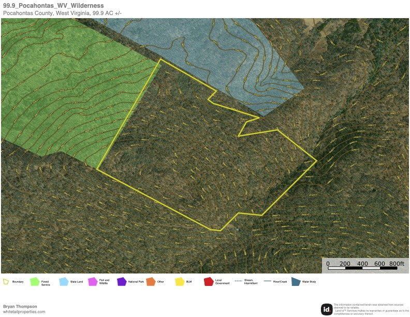Select the blue State Land legend icon

tap(64, 282)
